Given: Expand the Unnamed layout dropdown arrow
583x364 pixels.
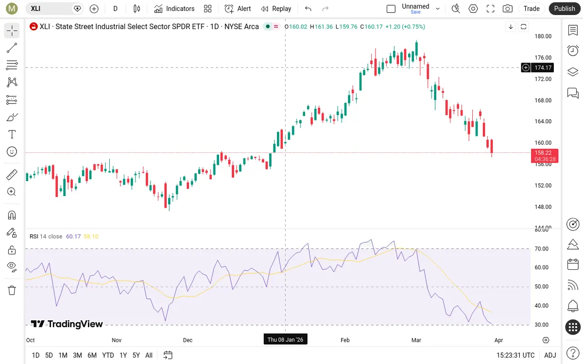Looking at the screenshot, I should point(438,9).
